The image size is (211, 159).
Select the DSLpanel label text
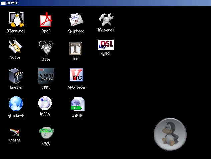click(106, 30)
